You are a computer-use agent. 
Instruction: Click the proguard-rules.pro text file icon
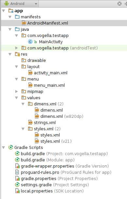(17, 172)
